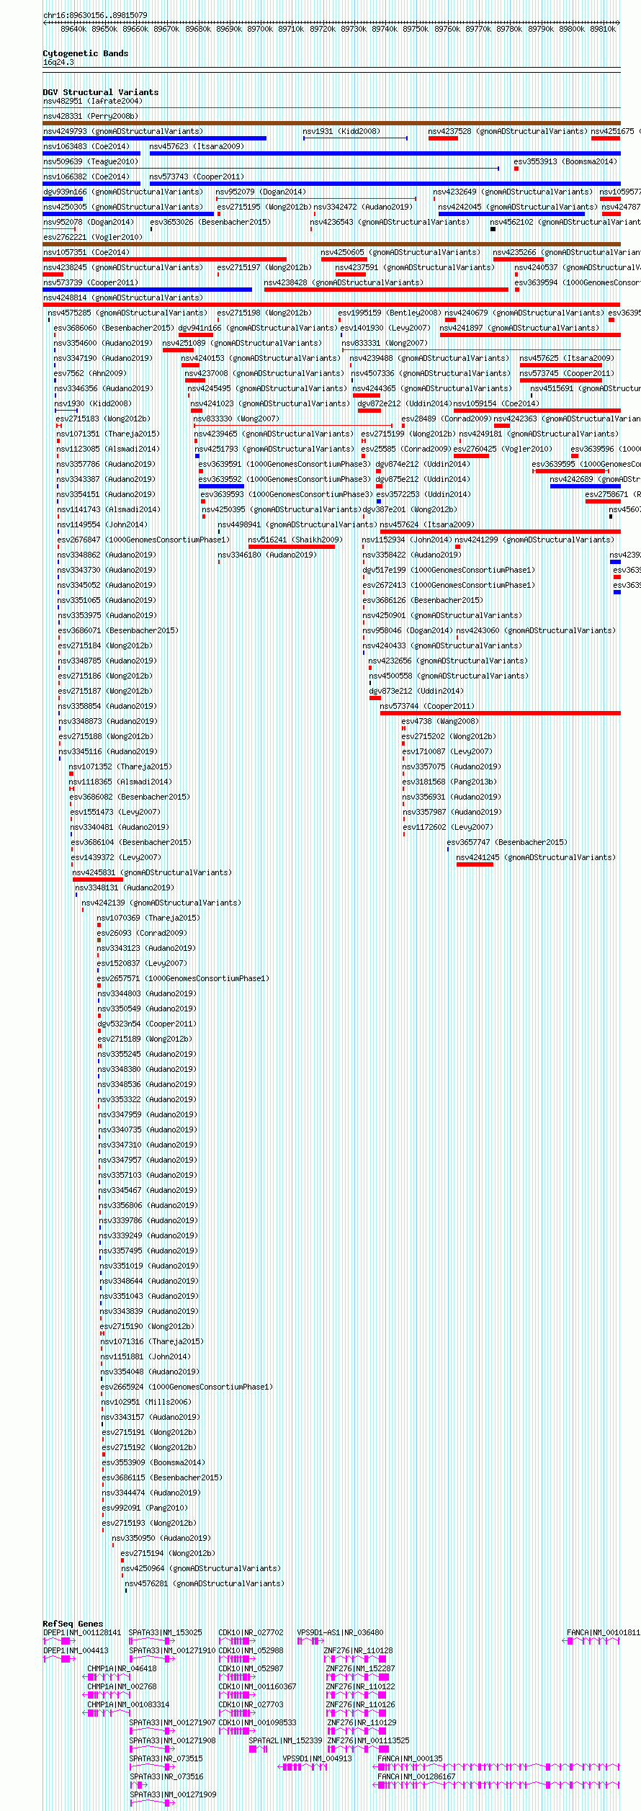Open variant nsv1931 (Kidd2008)
The image size is (641, 1811).
(x=341, y=131)
